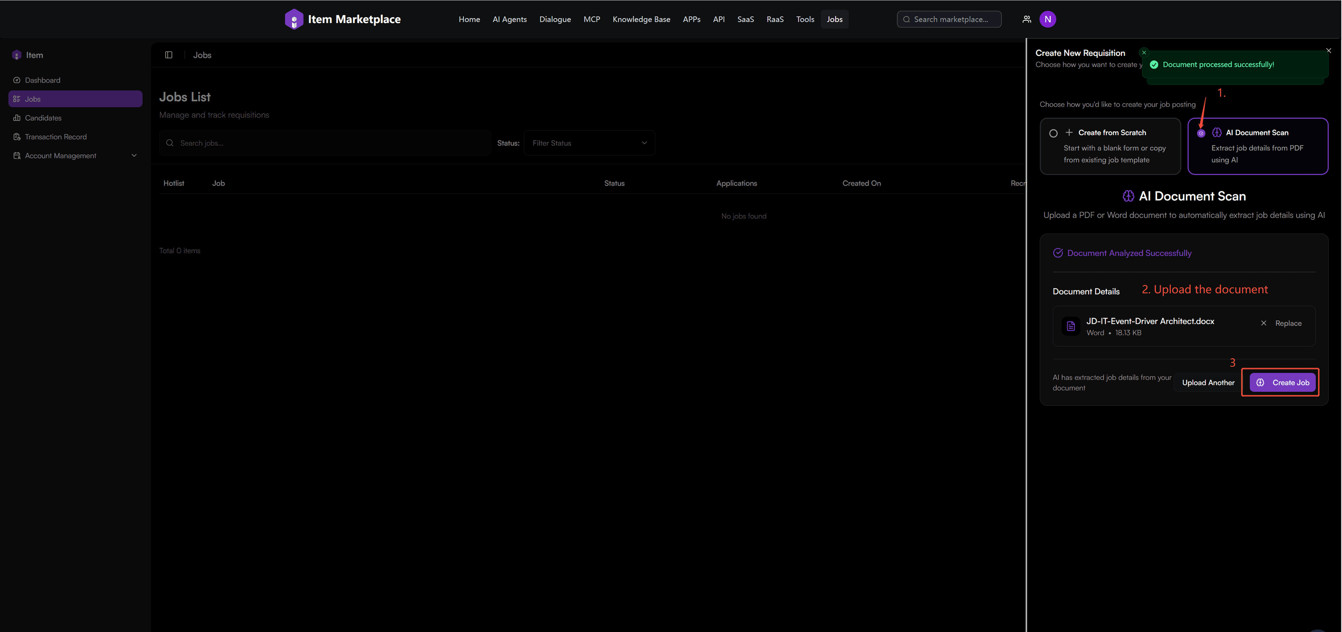
Task: Open the AI Agents menu item
Action: 510,19
